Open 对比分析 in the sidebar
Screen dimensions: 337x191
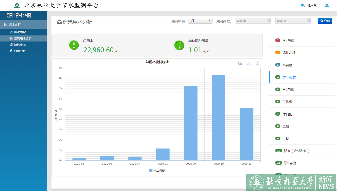tap(20, 51)
